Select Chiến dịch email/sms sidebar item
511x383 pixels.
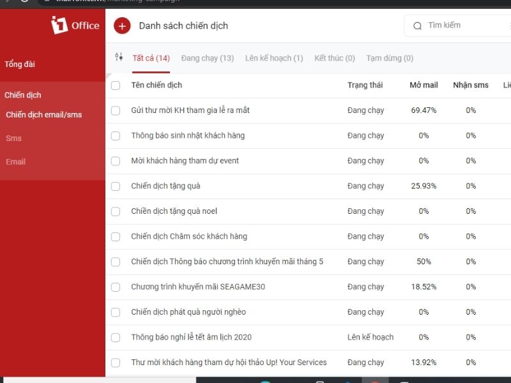43,115
